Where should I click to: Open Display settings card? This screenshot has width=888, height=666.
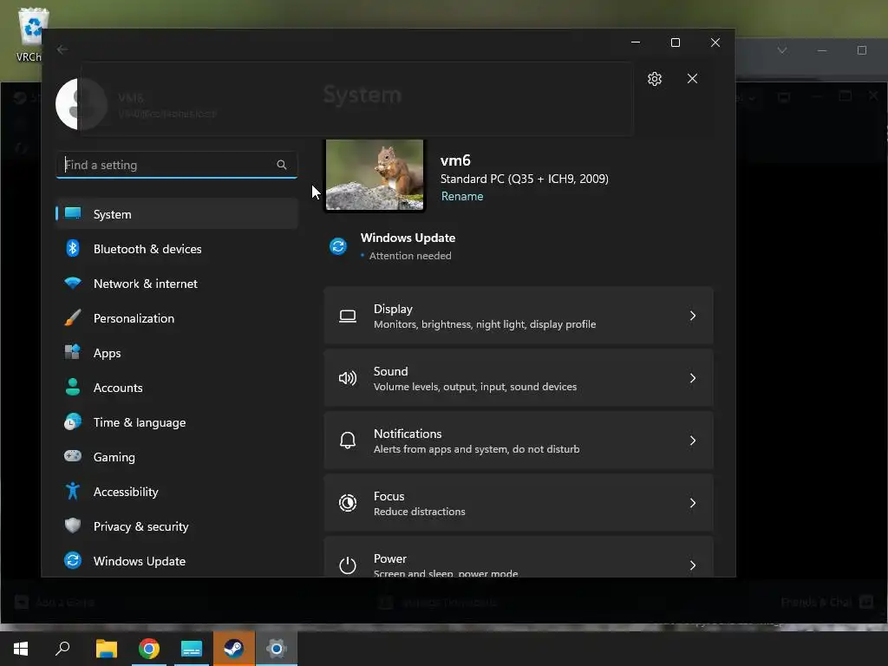519,316
